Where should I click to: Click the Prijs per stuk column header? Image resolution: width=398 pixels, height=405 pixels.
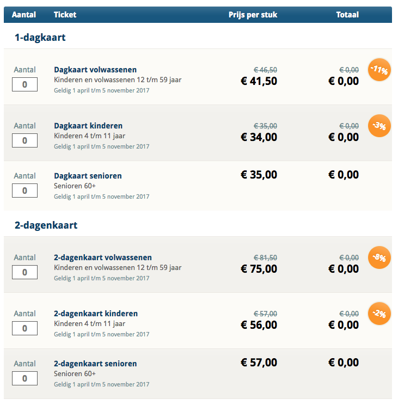tap(253, 15)
